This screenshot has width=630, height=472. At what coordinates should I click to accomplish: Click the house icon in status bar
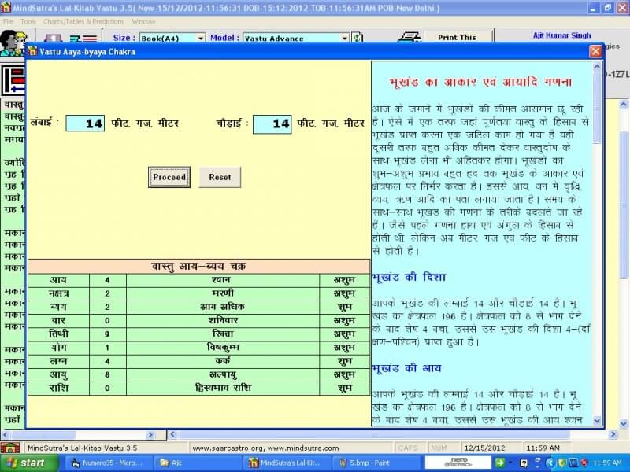(x=10, y=448)
